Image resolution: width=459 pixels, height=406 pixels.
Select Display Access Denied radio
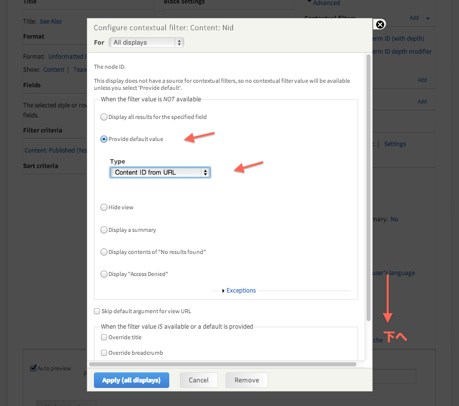[103, 274]
